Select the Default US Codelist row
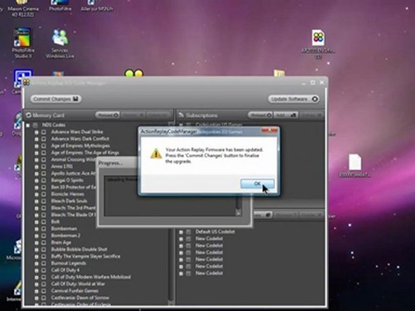415x311 pixels. pos(215,232)
